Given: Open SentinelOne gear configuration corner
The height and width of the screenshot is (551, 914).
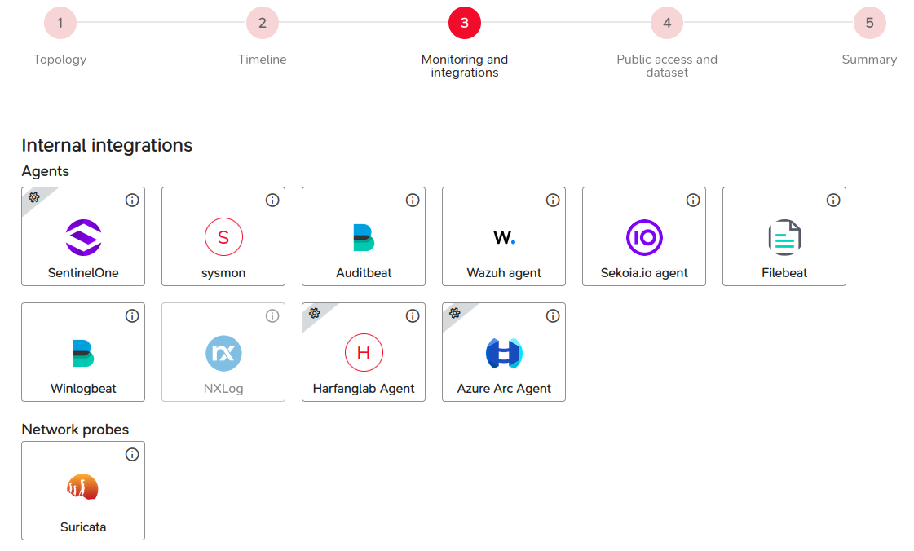Looking at the screenshot, I should tap(34, 197).
